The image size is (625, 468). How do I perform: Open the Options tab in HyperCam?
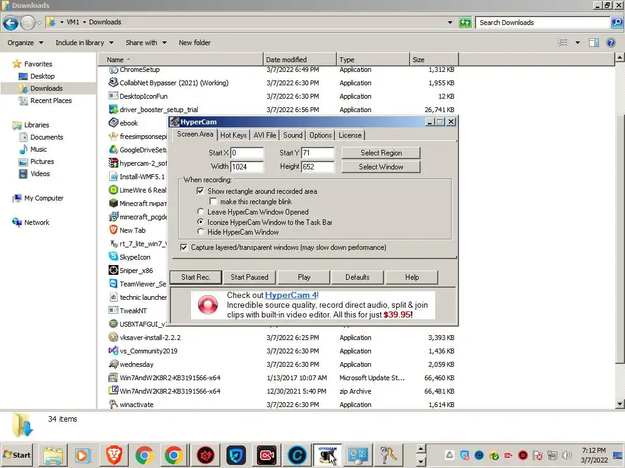pos(320,135)
